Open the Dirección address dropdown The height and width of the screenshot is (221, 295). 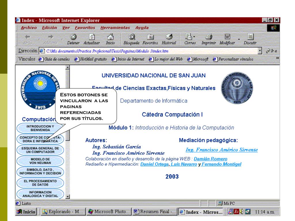[x=260, y=51]
